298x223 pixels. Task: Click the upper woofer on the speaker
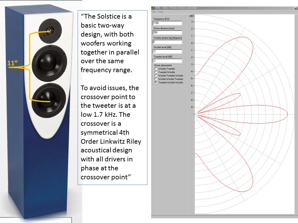click(x=49, y=63)
